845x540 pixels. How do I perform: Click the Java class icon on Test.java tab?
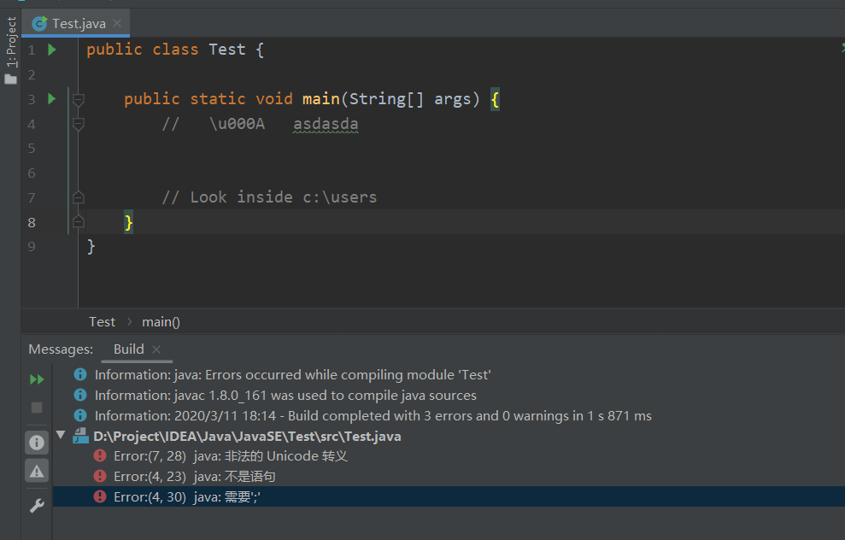coord(40,24)
